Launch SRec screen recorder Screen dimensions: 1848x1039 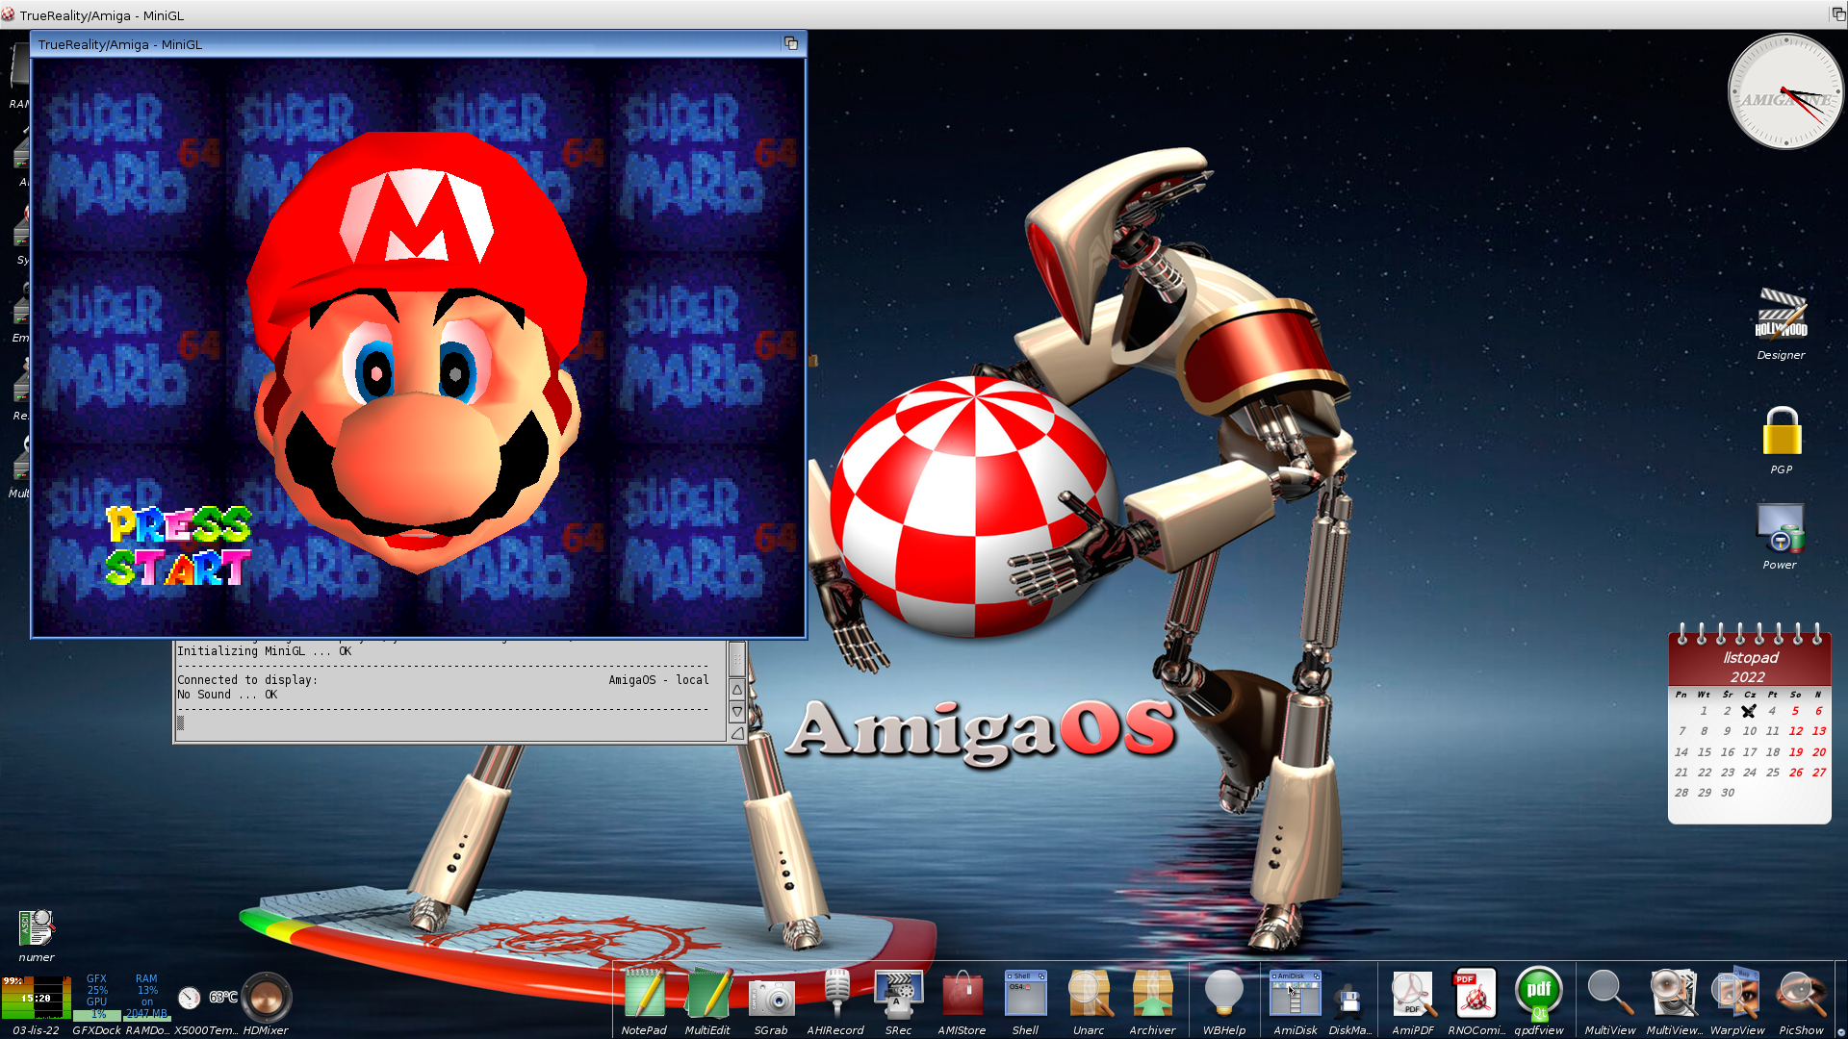pos(898,994)
